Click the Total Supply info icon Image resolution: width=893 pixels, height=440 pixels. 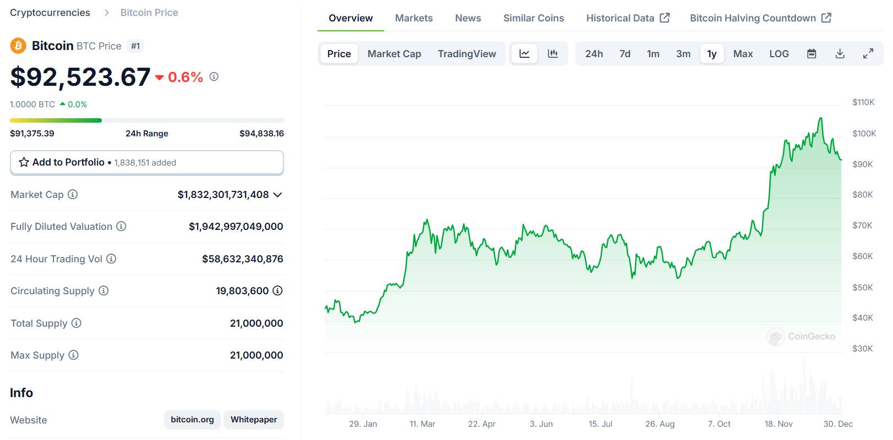(x=77, y=323)
